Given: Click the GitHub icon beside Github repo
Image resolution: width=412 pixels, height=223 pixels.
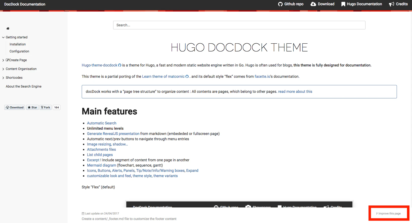Looking at the screenshot, I should (x=280, y=4).
